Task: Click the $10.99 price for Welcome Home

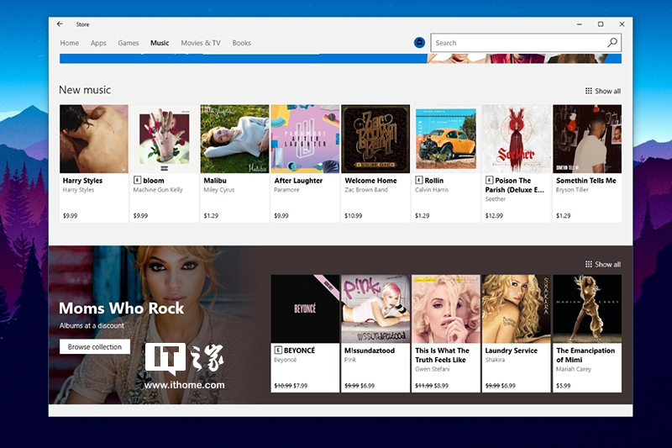Action: tap(353, 216)
